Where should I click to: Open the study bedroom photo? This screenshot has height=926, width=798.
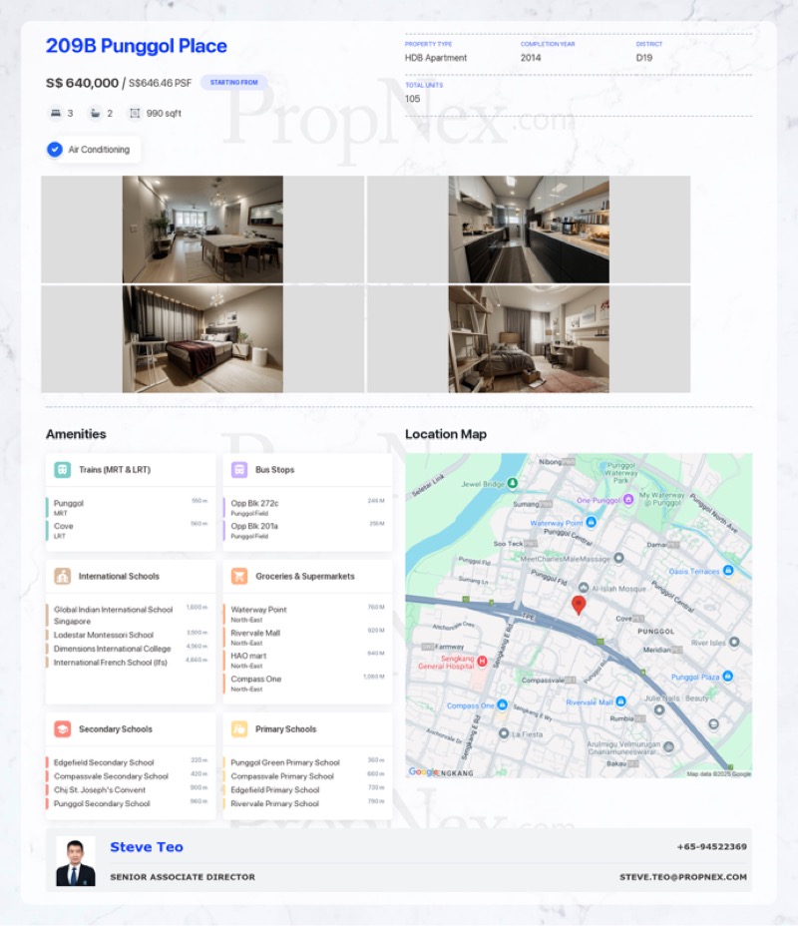(528, 339)
